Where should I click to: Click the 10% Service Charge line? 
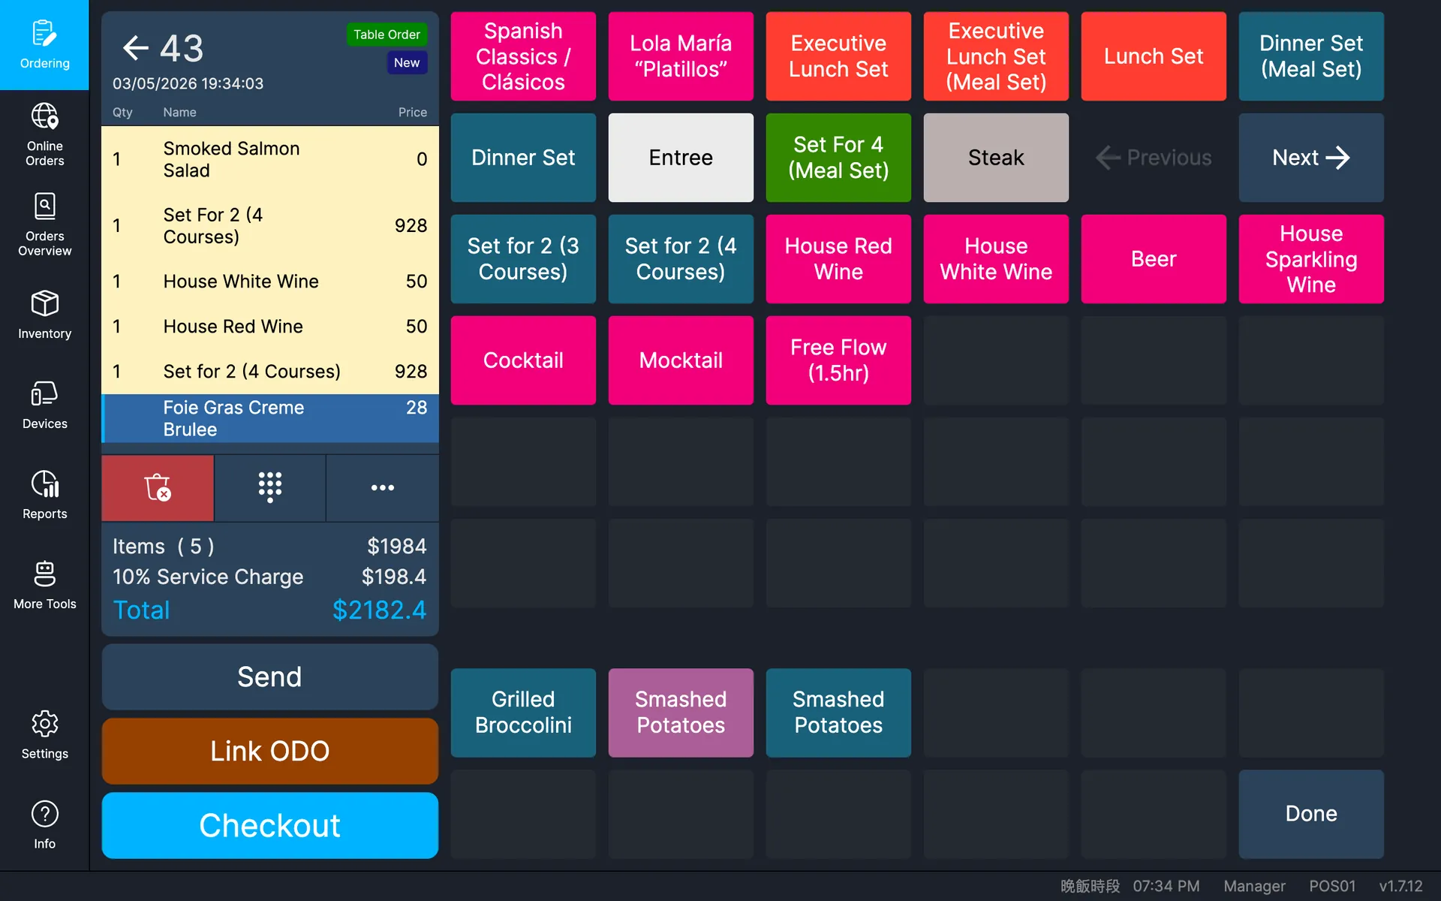point(270,577)
